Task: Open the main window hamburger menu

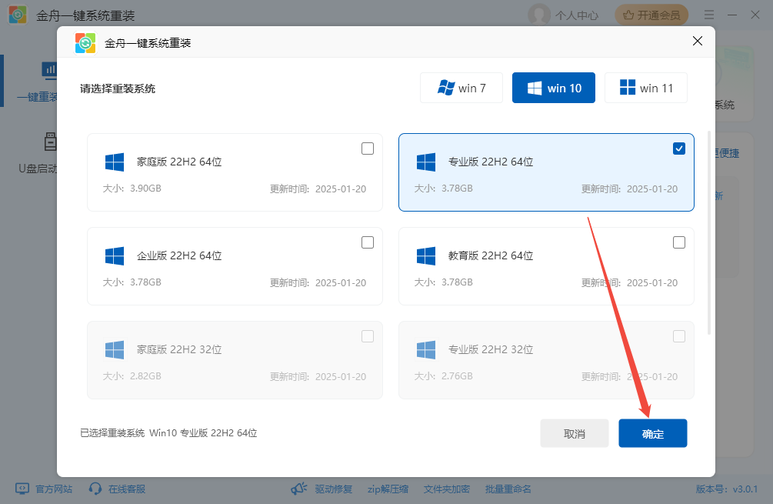Action: click(709, 15)
